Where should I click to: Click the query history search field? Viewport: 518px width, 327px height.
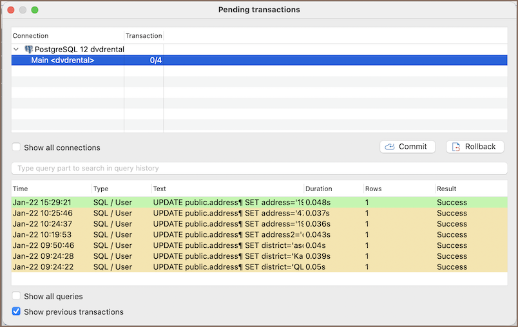pyautogui.click(x=258, y=168)
